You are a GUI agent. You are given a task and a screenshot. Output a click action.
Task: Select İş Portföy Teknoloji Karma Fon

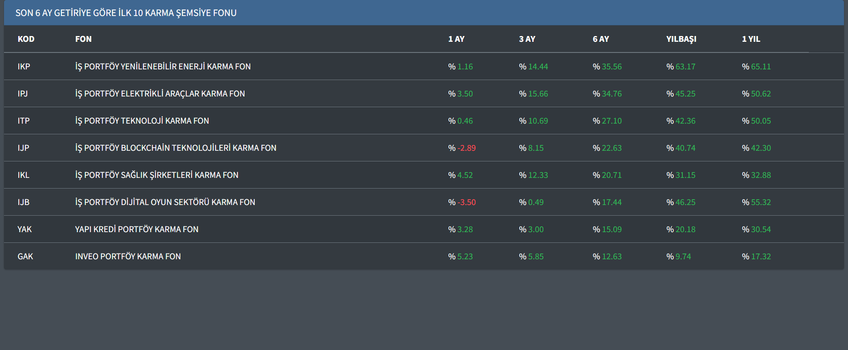coord(142,121)
